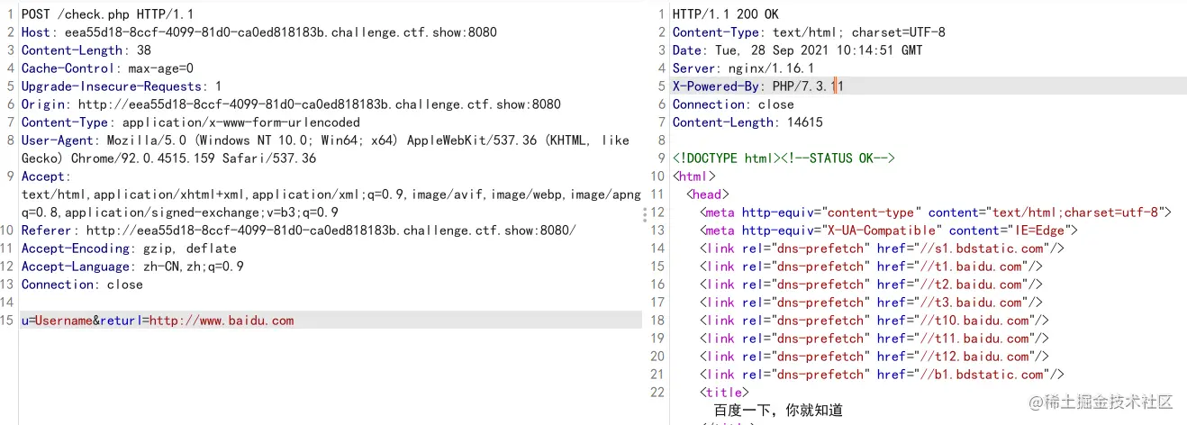Click the request Content-Type urlencoded line
Image resolution: width=1187 pixels, height=425 pixels.
191,122
